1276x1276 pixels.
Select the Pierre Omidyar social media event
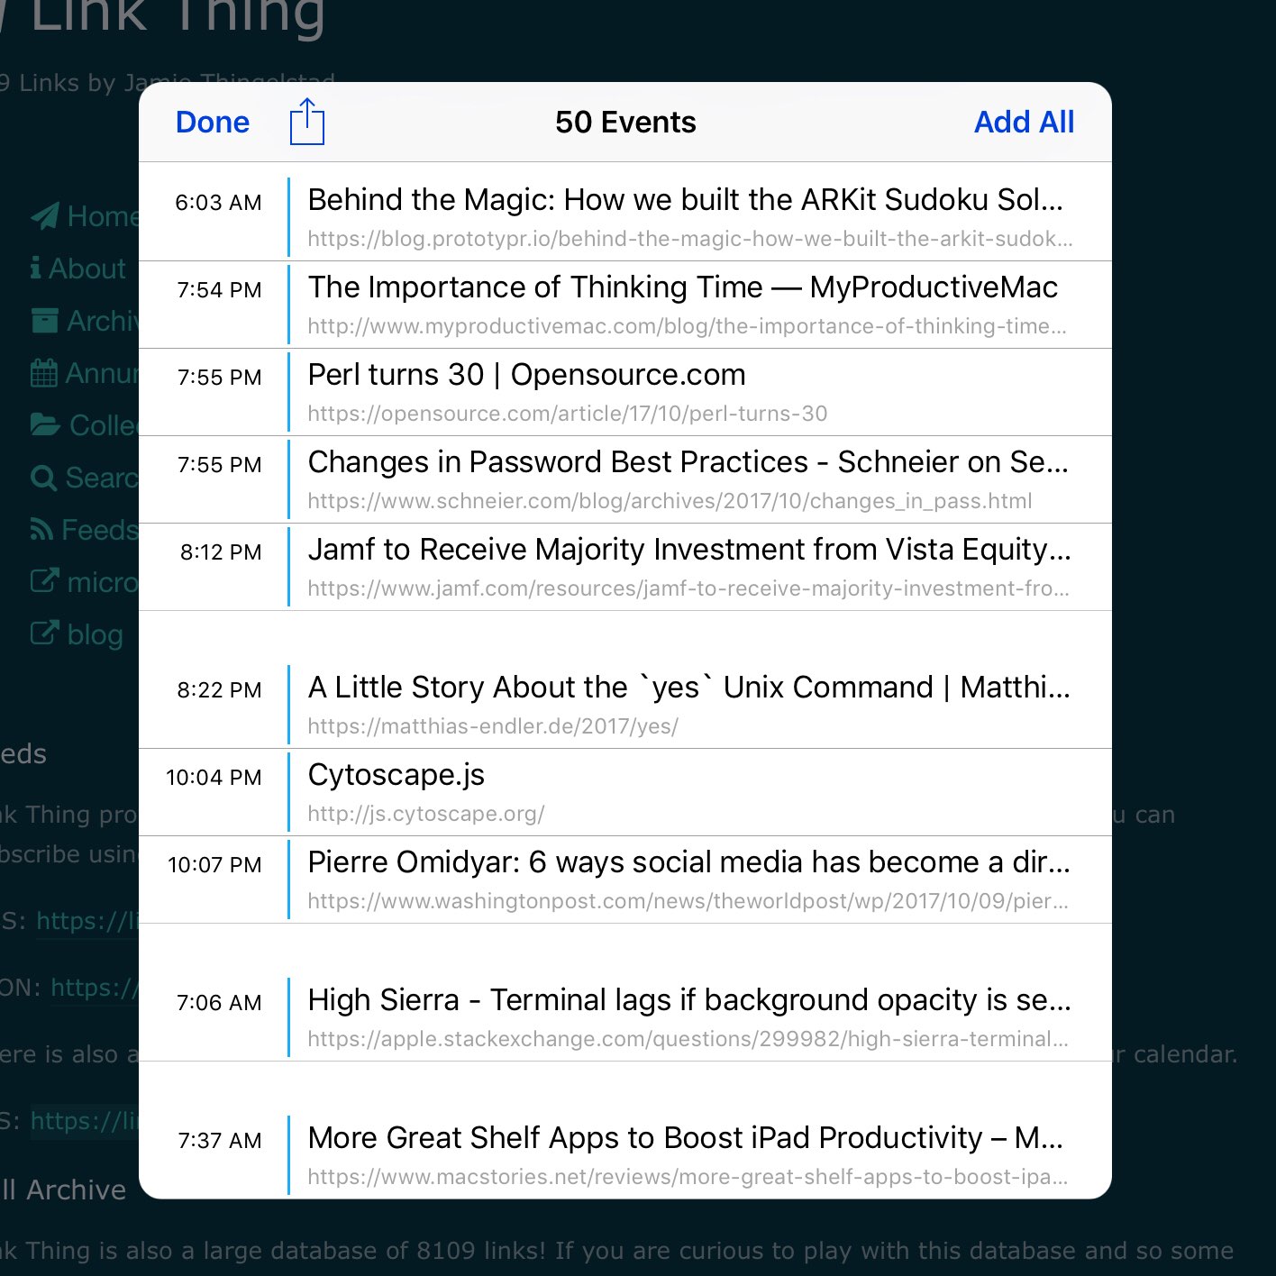pos(625,880)
